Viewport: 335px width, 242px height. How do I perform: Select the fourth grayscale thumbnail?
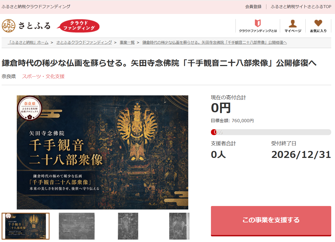pyautogui.click(x=179, y=226)
